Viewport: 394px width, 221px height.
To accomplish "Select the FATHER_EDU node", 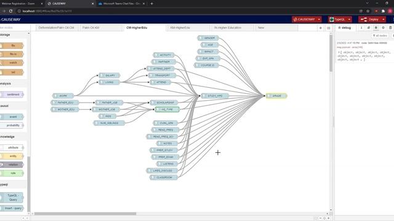I will tap(65, 103).
